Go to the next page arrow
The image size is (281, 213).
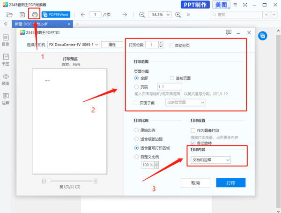125,15
